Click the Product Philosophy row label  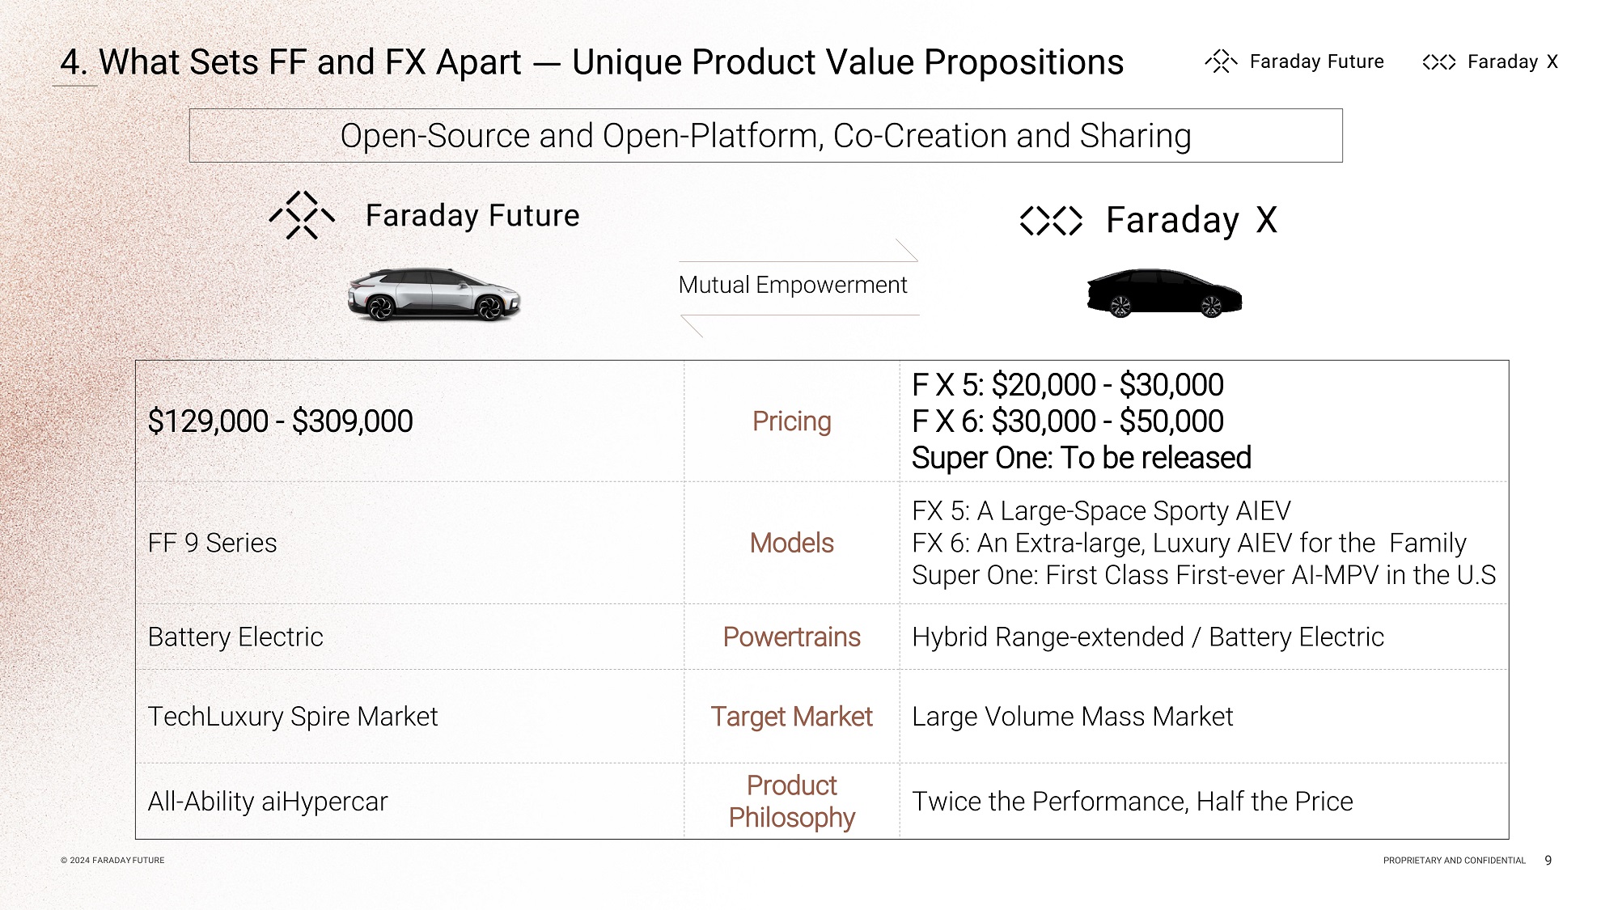pos(791,802)
